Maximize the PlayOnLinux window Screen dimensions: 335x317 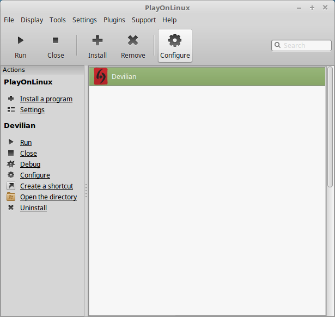tap(312, 8)
